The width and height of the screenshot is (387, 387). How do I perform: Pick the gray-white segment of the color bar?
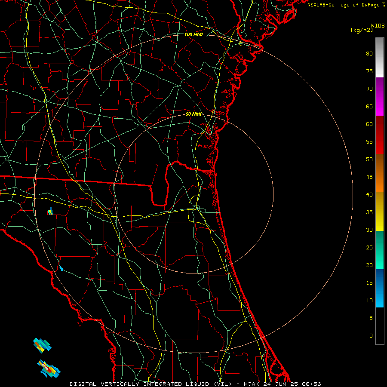[380, 58]
